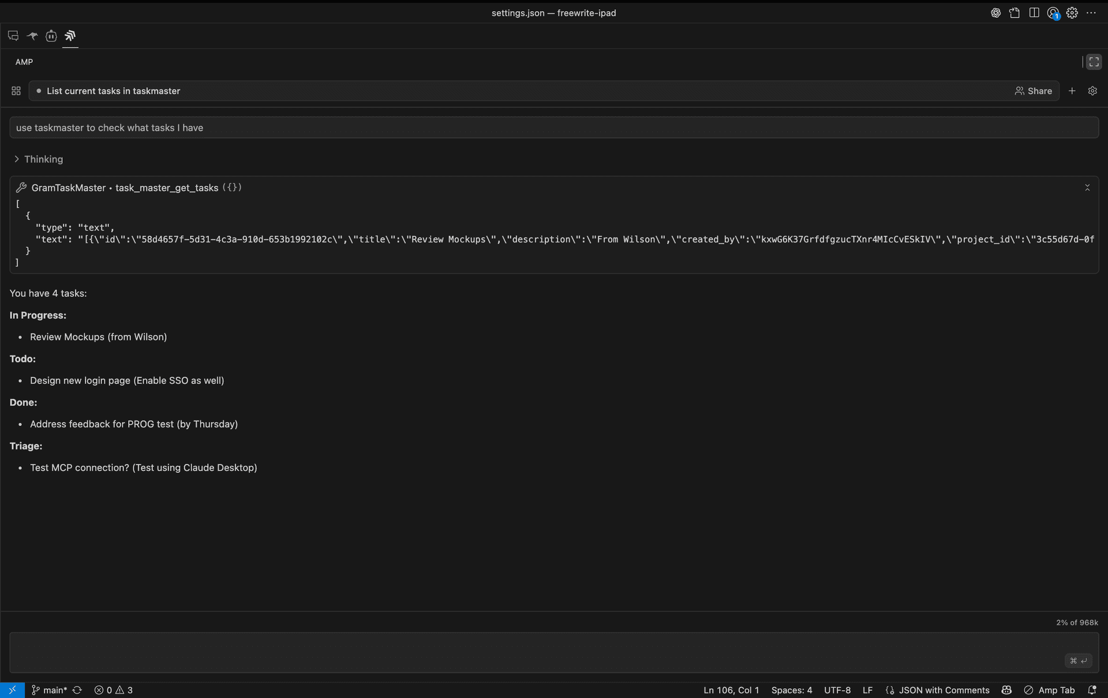Open the more actions ellipsis menu
Screen dimensions: 1108x698
click(1091, 13)
